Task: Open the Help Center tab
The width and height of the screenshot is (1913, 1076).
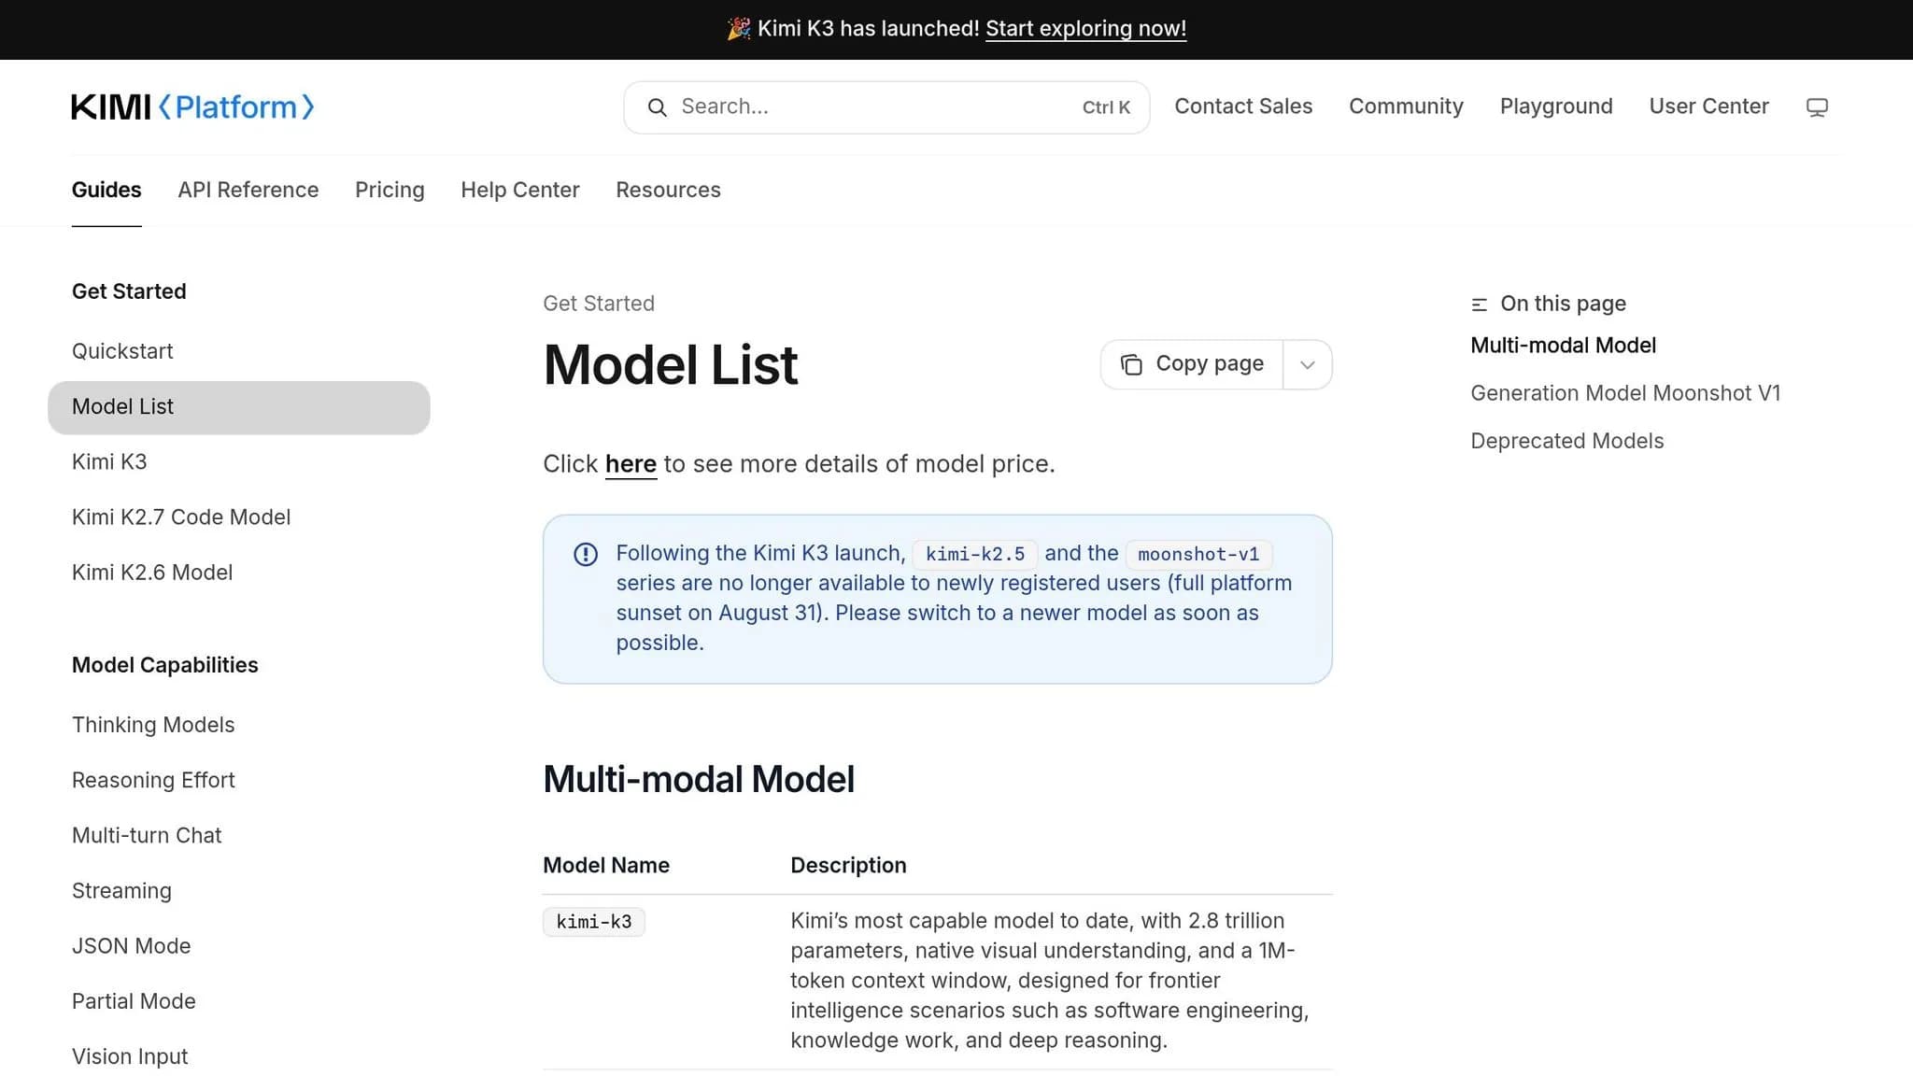Action: [x=520, y=190]
